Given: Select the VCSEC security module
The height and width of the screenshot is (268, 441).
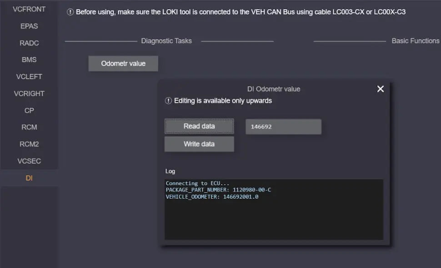Looking at the screenshot, I should pyautogui.click(x=29, y=161).
